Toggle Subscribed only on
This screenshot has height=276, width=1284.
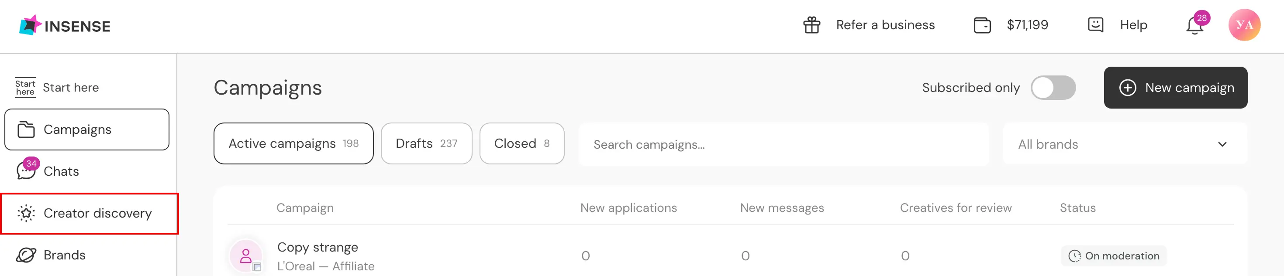click(1053, 88)
